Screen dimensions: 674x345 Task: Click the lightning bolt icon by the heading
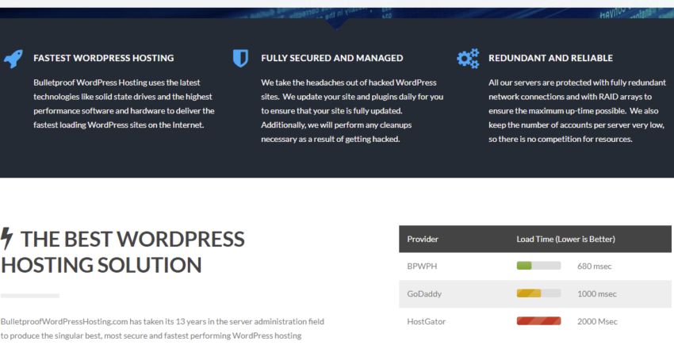click(6, 238)
